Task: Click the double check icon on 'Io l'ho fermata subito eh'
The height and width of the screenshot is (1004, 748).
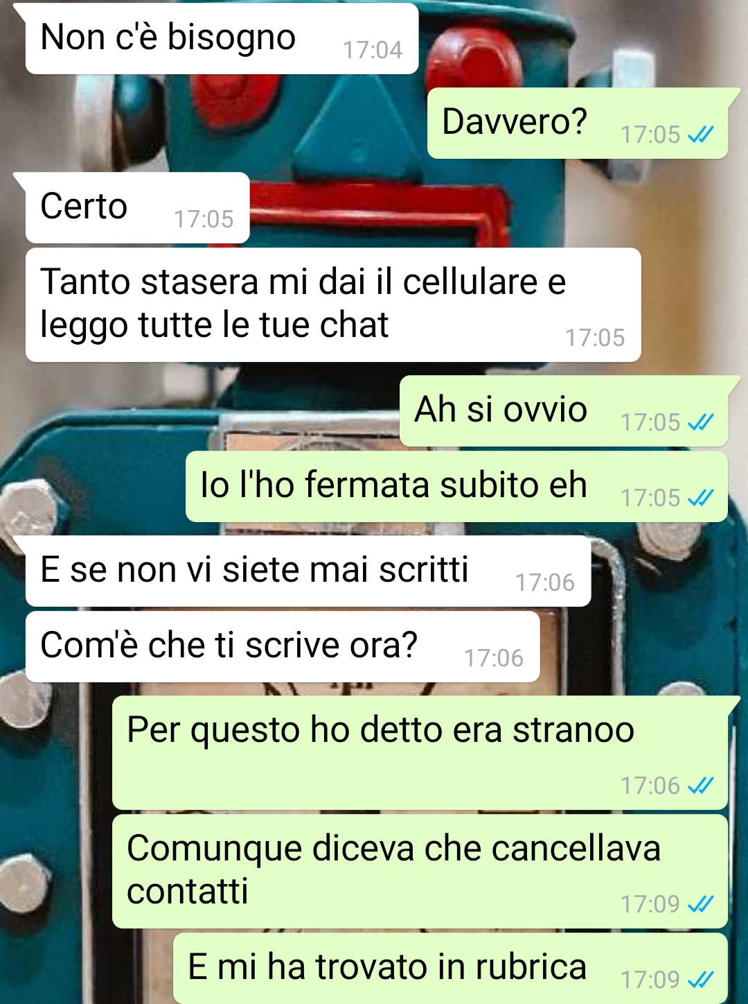Action: click(700, 498)
